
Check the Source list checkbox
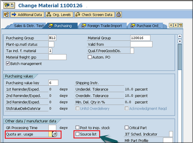click(x=77, y=134)
